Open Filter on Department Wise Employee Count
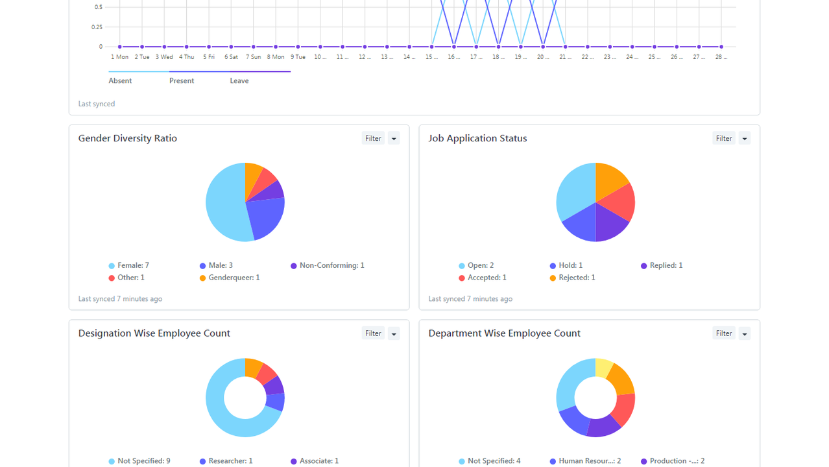 click(x=724, y=333)
